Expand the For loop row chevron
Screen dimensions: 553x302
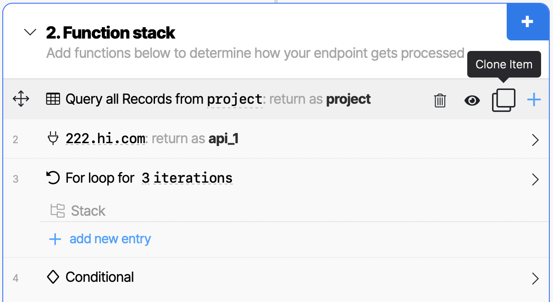click(535, 179)
